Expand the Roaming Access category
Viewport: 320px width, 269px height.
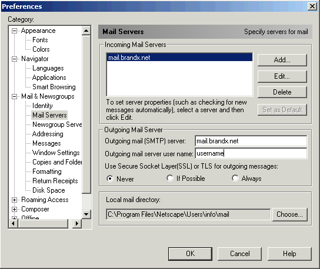[14, 200]
